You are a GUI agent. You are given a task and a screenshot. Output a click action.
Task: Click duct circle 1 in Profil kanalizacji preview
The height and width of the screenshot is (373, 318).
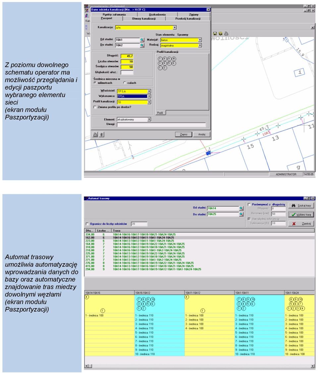160,68
